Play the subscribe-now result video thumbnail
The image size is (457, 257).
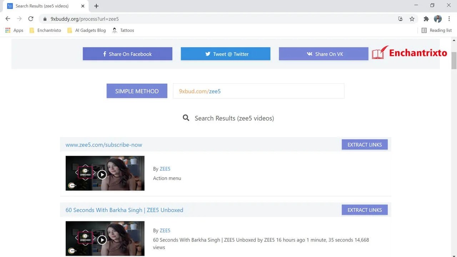pos(105,173)
